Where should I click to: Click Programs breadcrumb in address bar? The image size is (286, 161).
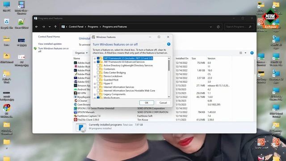coord(93,27)
